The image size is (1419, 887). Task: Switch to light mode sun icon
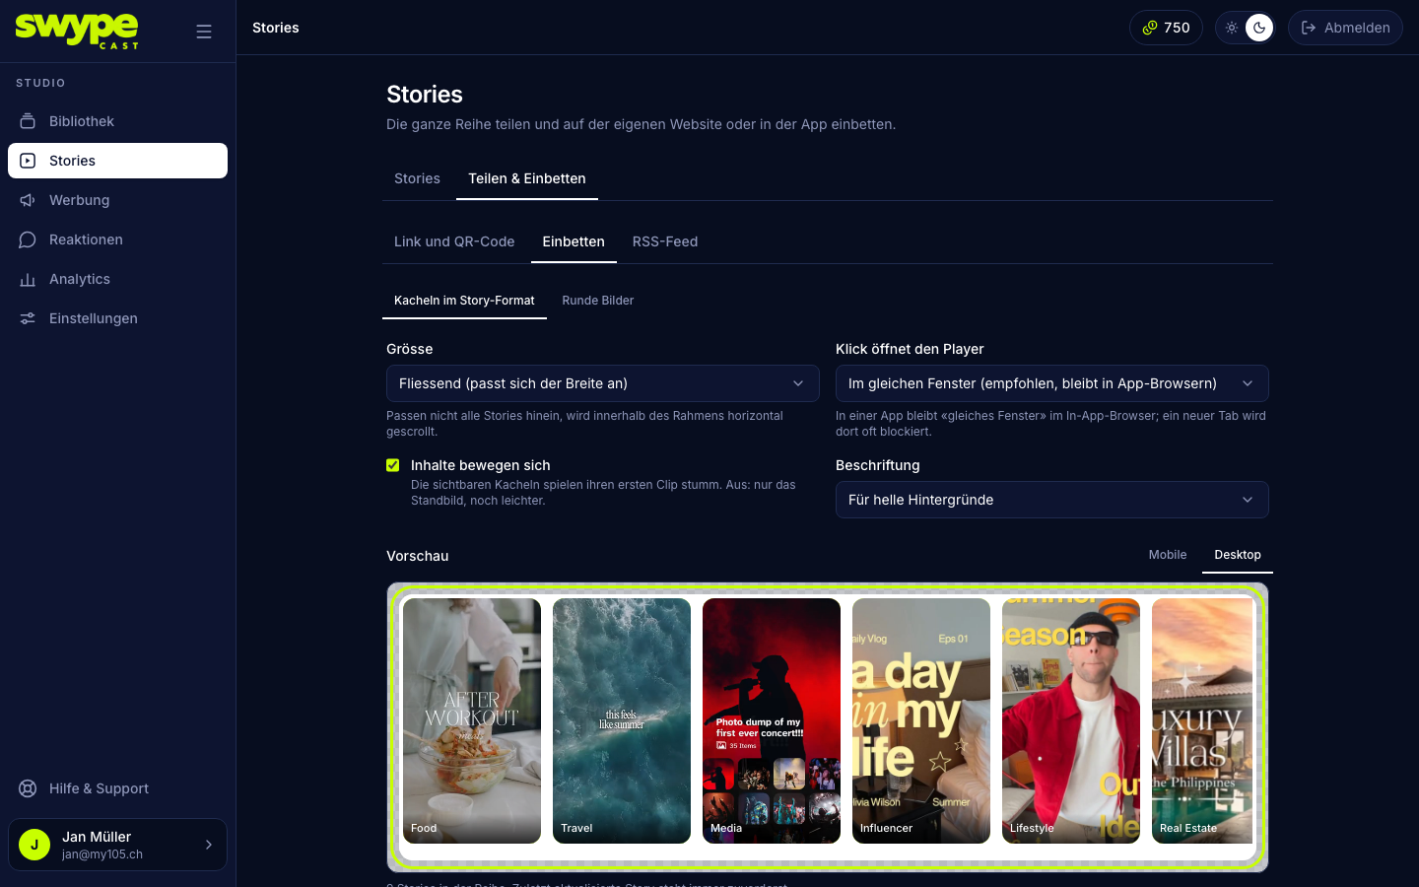(x=1232, y=28)
